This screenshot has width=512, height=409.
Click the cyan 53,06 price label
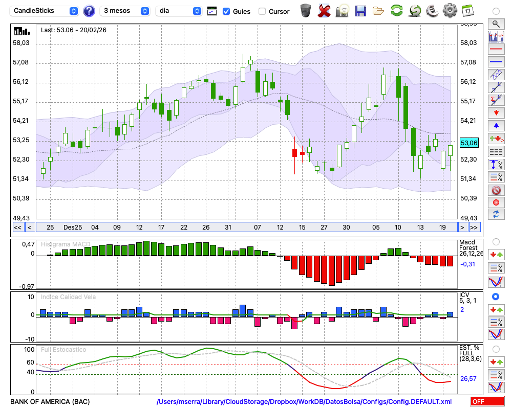469,143
